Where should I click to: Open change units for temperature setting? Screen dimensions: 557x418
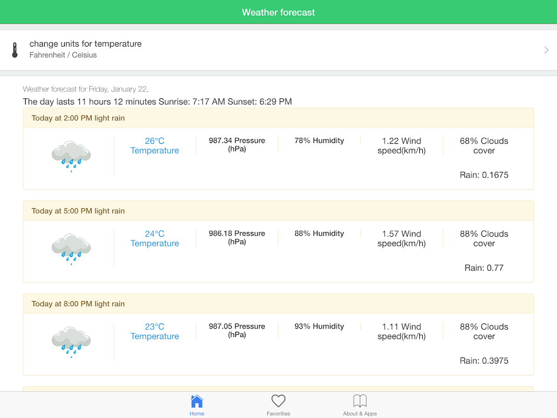pos(86,44)
